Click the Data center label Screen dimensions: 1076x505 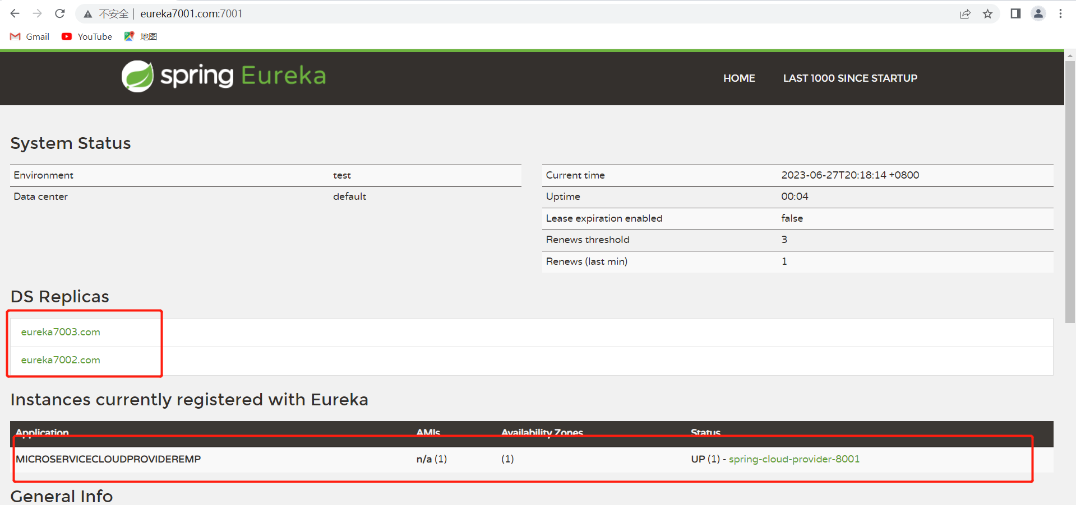40,197
